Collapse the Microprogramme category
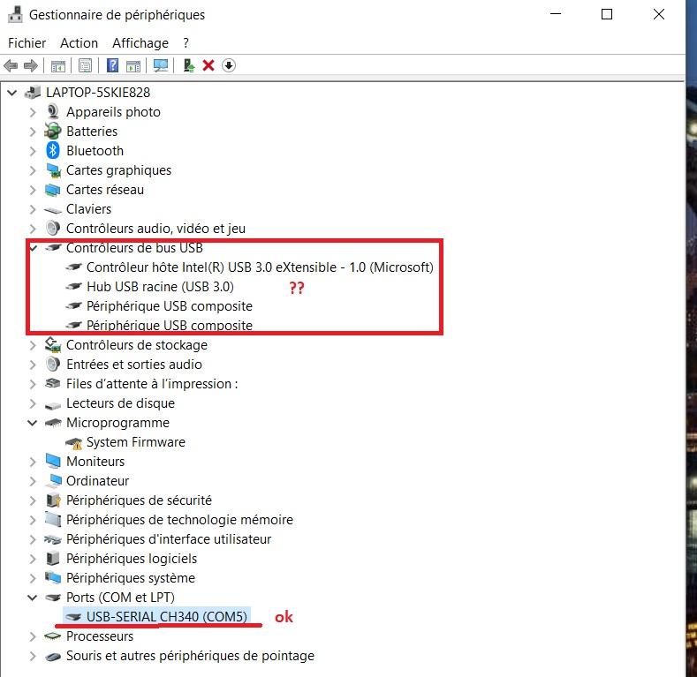697x677 pixels. pos(33,423)
